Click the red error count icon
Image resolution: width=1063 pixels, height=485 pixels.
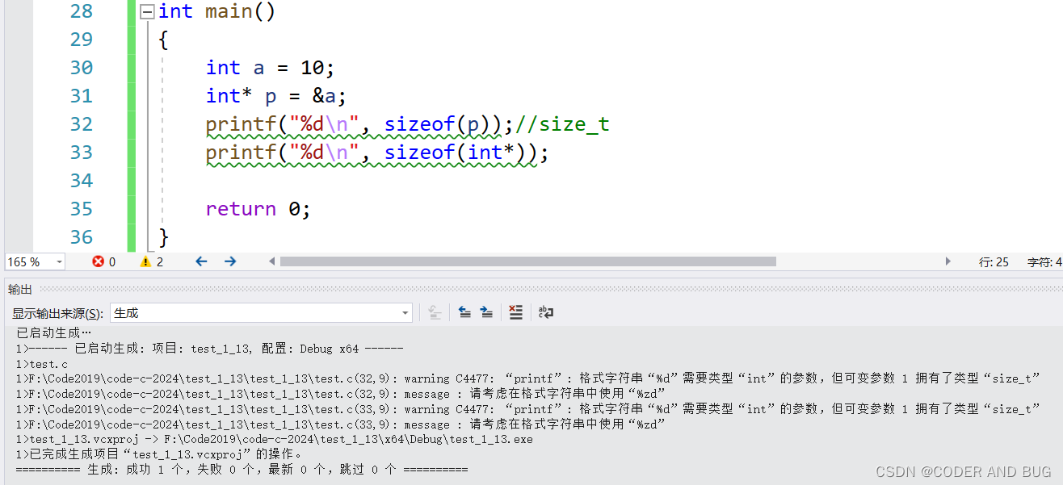[99, 261]
